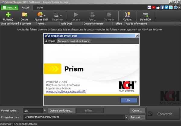
Task: Click the Dossier conteneur column header
Action: click(98, 24)
